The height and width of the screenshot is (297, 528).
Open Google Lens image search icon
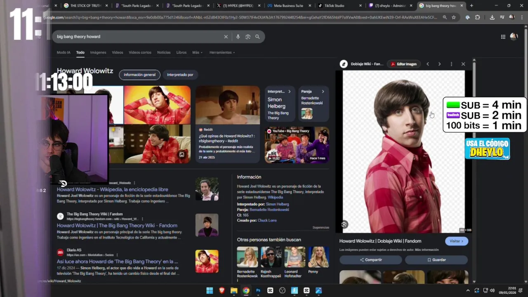[247, 37]
